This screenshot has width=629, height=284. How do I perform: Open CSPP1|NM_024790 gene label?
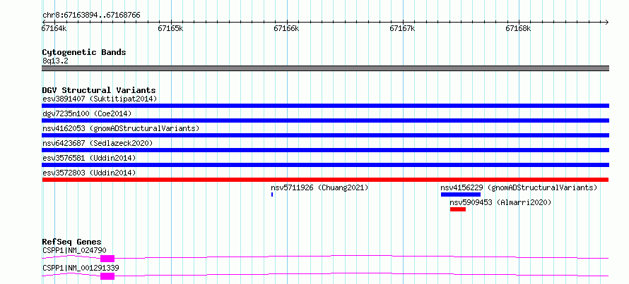pyautogui.click(x=74, y=250)
